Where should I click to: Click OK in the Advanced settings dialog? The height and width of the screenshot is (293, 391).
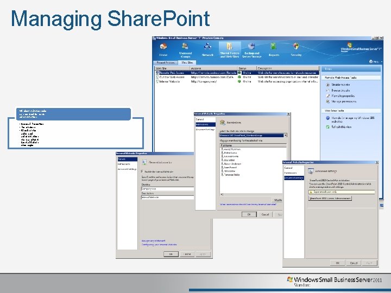(337, 263)
